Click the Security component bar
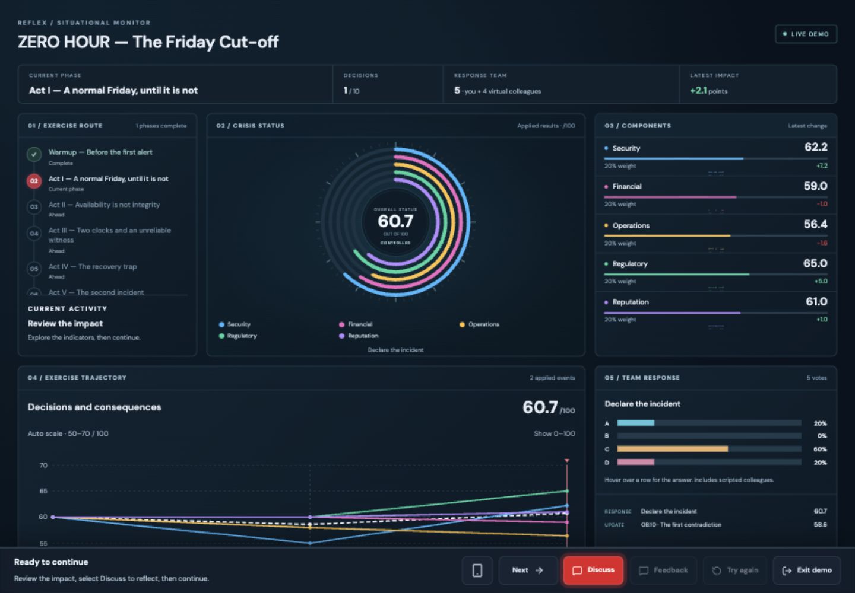 tap(715, 158)
